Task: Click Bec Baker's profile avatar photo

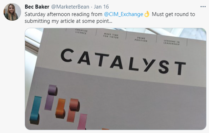Action: pos(12,12)
